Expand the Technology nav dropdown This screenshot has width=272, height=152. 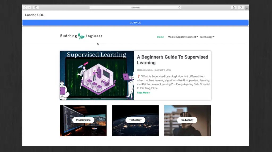click(x=207, y=37)
